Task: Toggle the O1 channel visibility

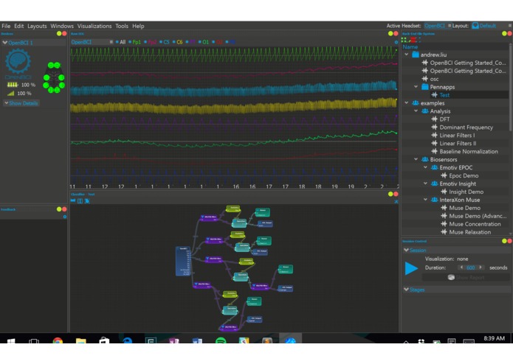Action: 204,42
